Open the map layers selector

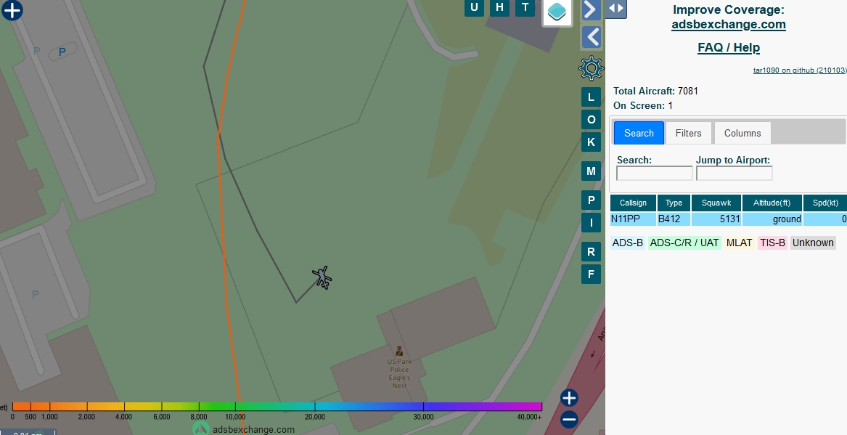pos(557,12)
